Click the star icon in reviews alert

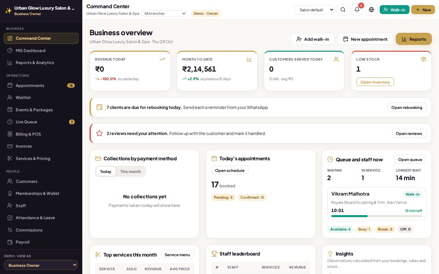pos(99,133)
